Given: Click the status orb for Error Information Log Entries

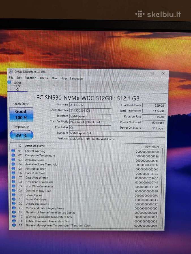Looking at the screenshot, I should (14, 212).
